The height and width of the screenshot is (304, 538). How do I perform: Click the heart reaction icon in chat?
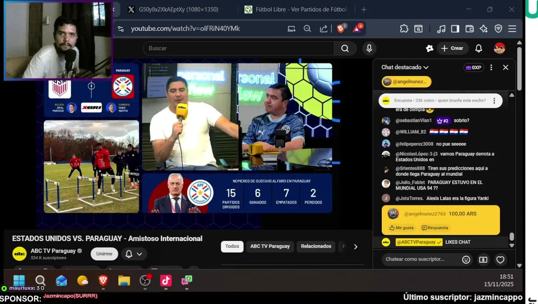(x=500, y=260)
